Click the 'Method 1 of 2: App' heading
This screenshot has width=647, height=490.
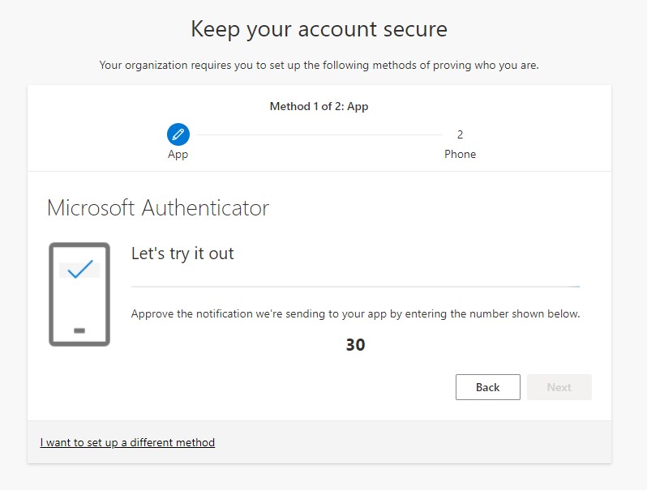coord(319,106)
